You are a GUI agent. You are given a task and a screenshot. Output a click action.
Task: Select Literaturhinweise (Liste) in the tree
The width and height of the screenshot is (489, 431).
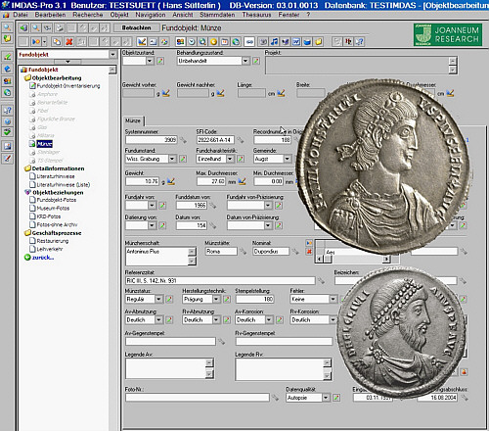tap(64, 185)
